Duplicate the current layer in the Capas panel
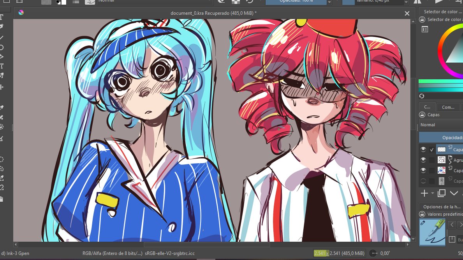The image size is (463, 260). [441, 193]
